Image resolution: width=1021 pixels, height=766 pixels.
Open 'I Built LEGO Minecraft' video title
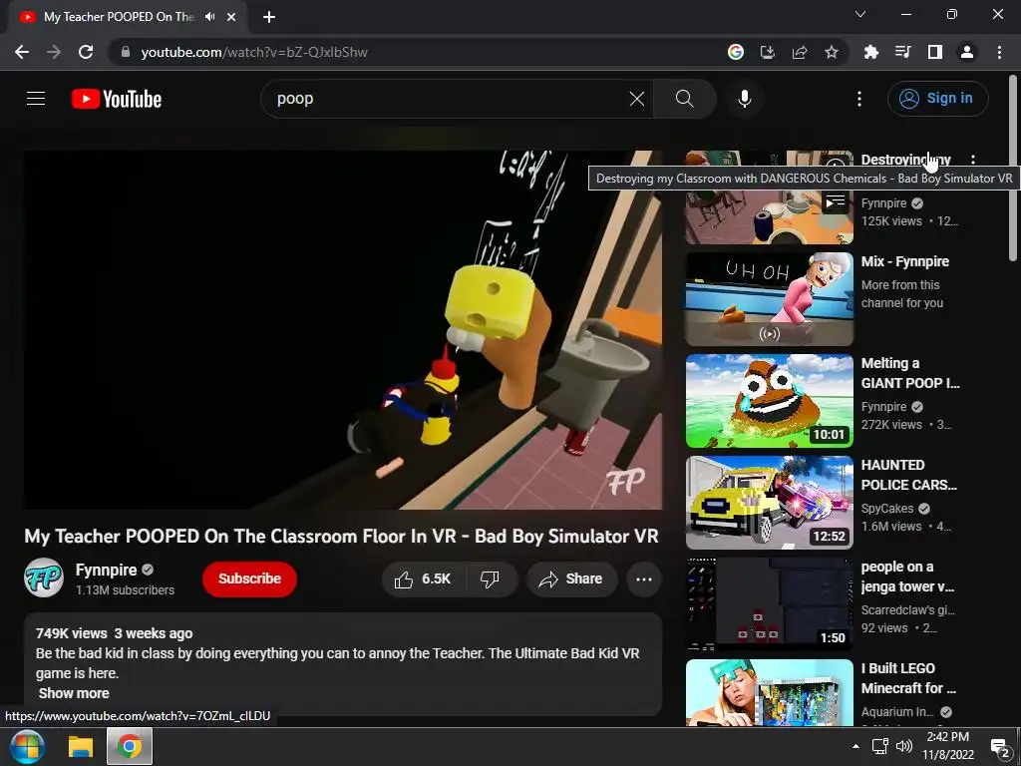(x=908, y=678)
